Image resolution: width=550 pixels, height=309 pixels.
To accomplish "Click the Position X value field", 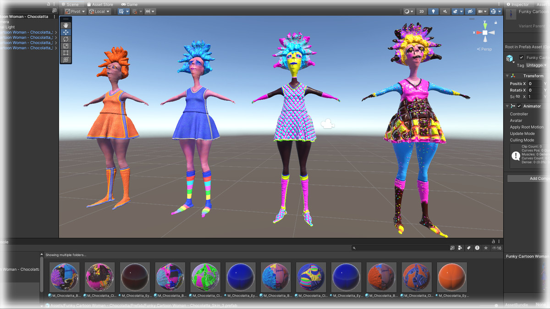I will (x=534, y=84).
